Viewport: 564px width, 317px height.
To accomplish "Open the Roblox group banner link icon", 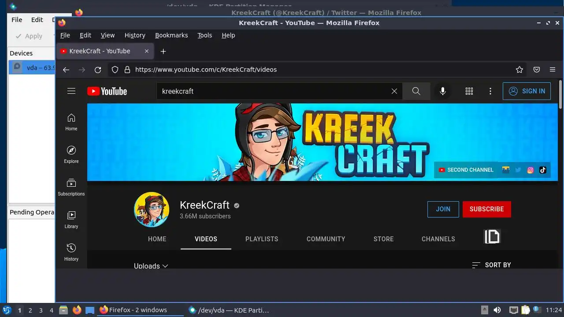I will (506, 170).
